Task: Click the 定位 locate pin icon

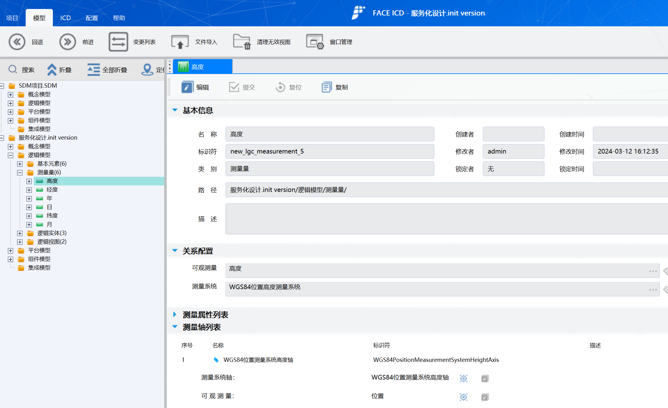Action: pos(147,70)
